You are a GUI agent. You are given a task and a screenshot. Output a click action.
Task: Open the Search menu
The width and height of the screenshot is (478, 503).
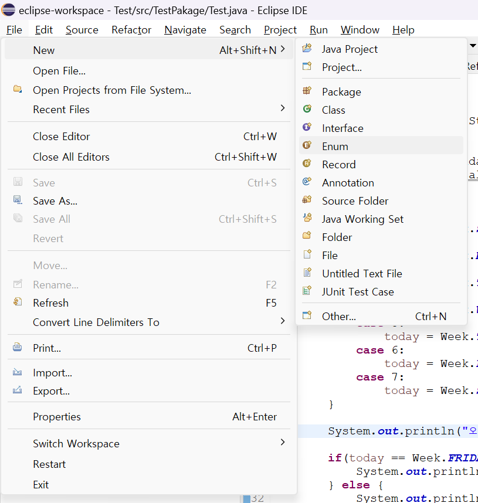(235, 30)
